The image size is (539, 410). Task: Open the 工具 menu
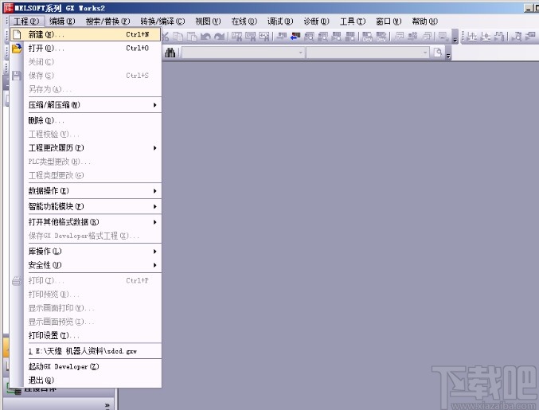(x=353, y=21)
